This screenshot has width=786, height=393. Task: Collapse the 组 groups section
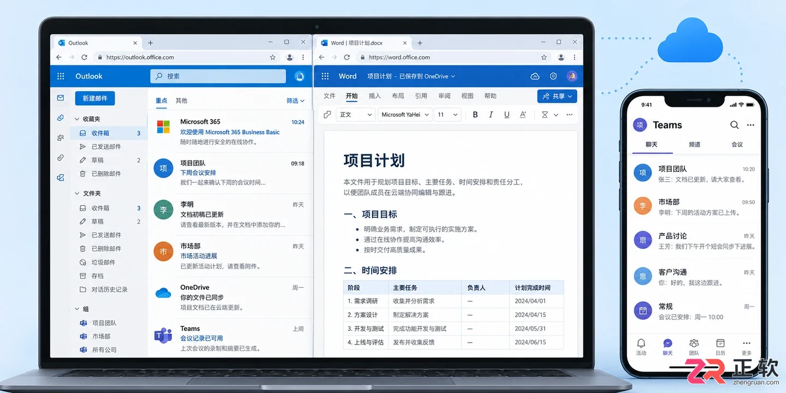(x=77, y=309)
